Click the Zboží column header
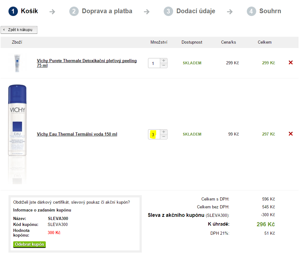The width and height of the screenshot is (302, 257). click(17, 42)
